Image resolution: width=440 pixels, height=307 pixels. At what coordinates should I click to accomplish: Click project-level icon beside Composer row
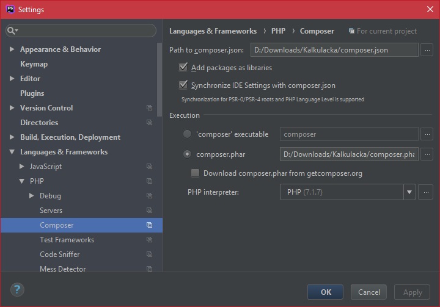coord(149,225)
